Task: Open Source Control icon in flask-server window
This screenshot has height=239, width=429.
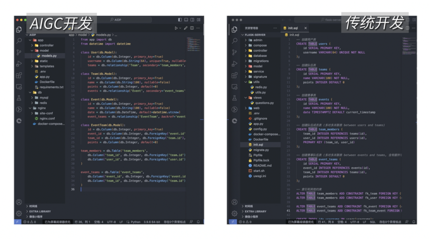Action: click(x=234, y=52)
